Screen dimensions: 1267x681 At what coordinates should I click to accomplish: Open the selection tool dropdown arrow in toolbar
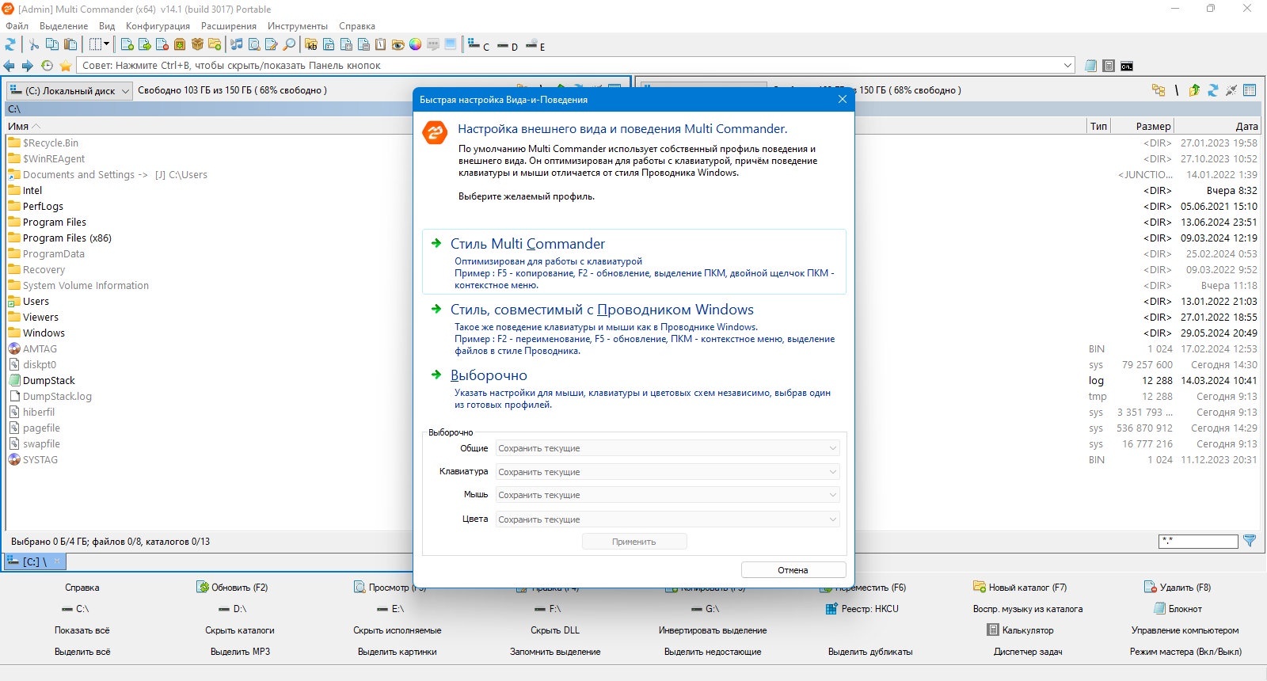click(106, 44)
